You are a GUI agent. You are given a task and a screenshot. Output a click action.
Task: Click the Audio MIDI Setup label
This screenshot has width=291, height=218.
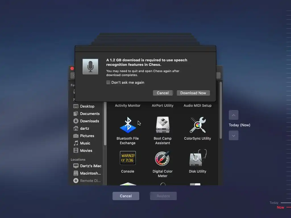coord(198,106)
